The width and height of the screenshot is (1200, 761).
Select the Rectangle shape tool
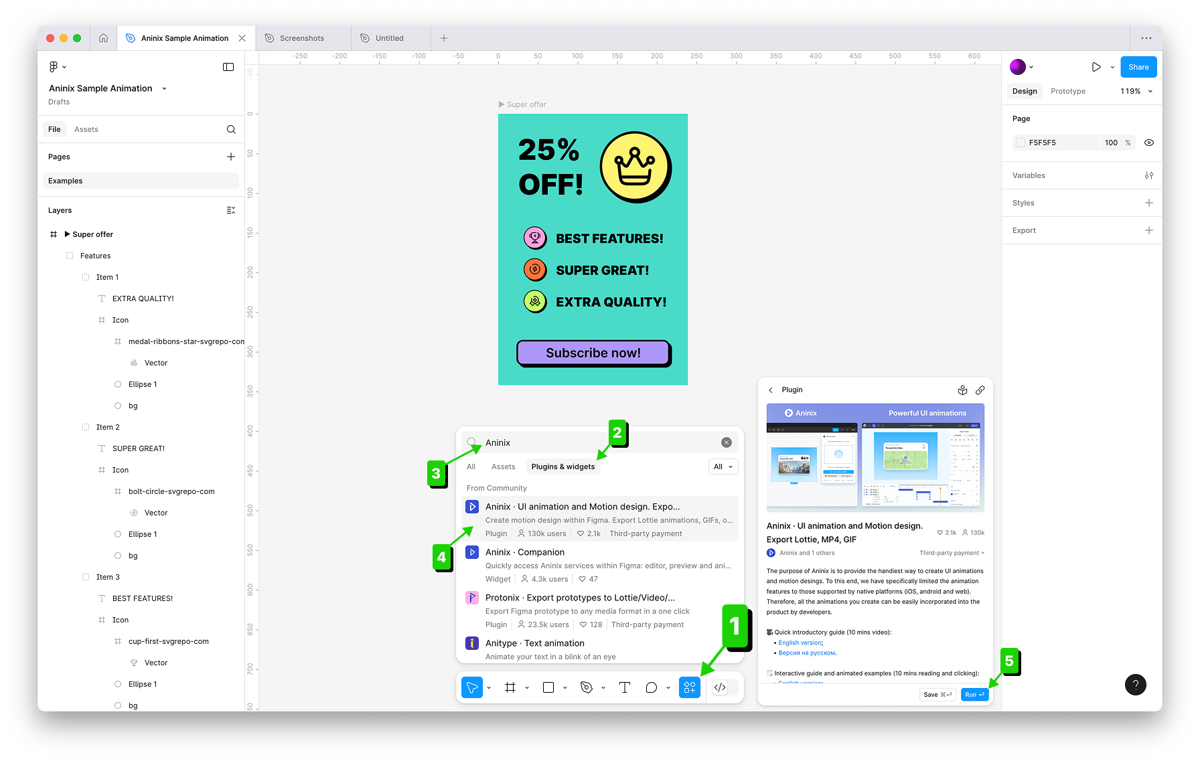548,687
